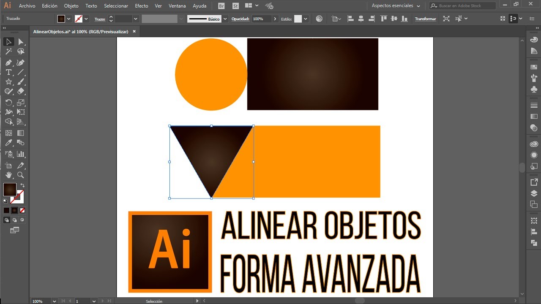This screenshot has width=541, height=304.
Task: Open the Efecto menu
Action: pos(142,6)
